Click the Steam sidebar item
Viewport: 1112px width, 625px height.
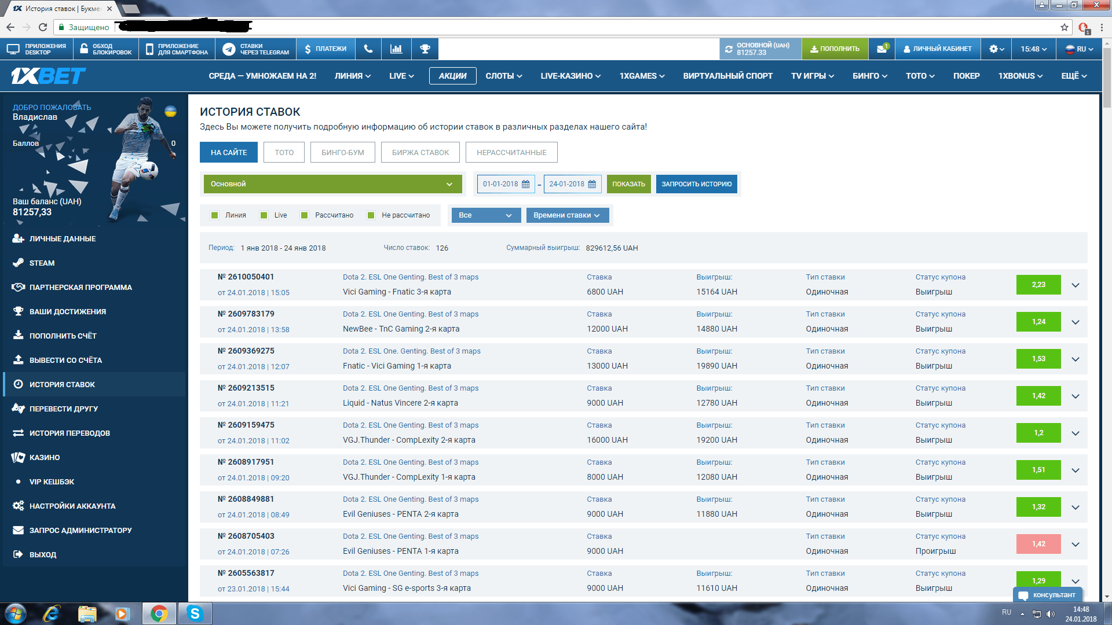coord(42,263)
